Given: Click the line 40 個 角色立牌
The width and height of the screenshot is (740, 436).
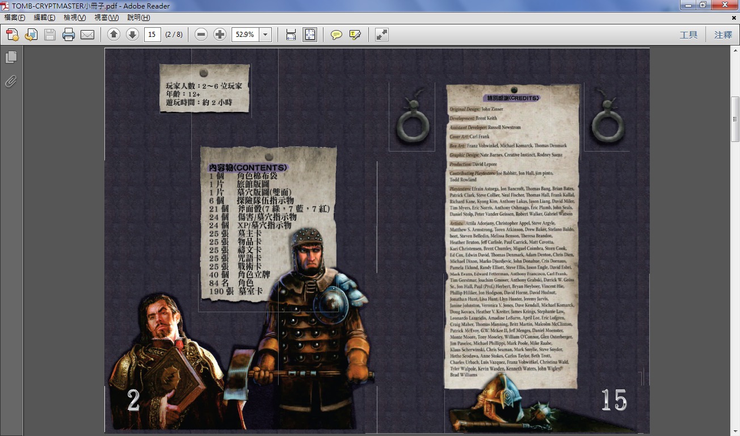Looking at the screenshot, I should (x=239, y=275).
